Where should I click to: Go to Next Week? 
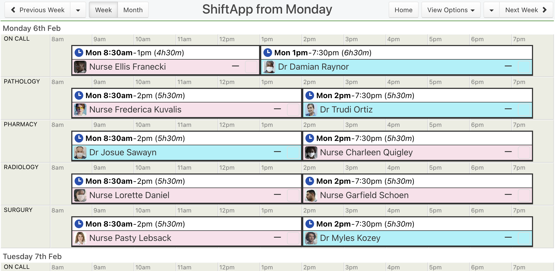pyautogui.click(x=526, y=10)
